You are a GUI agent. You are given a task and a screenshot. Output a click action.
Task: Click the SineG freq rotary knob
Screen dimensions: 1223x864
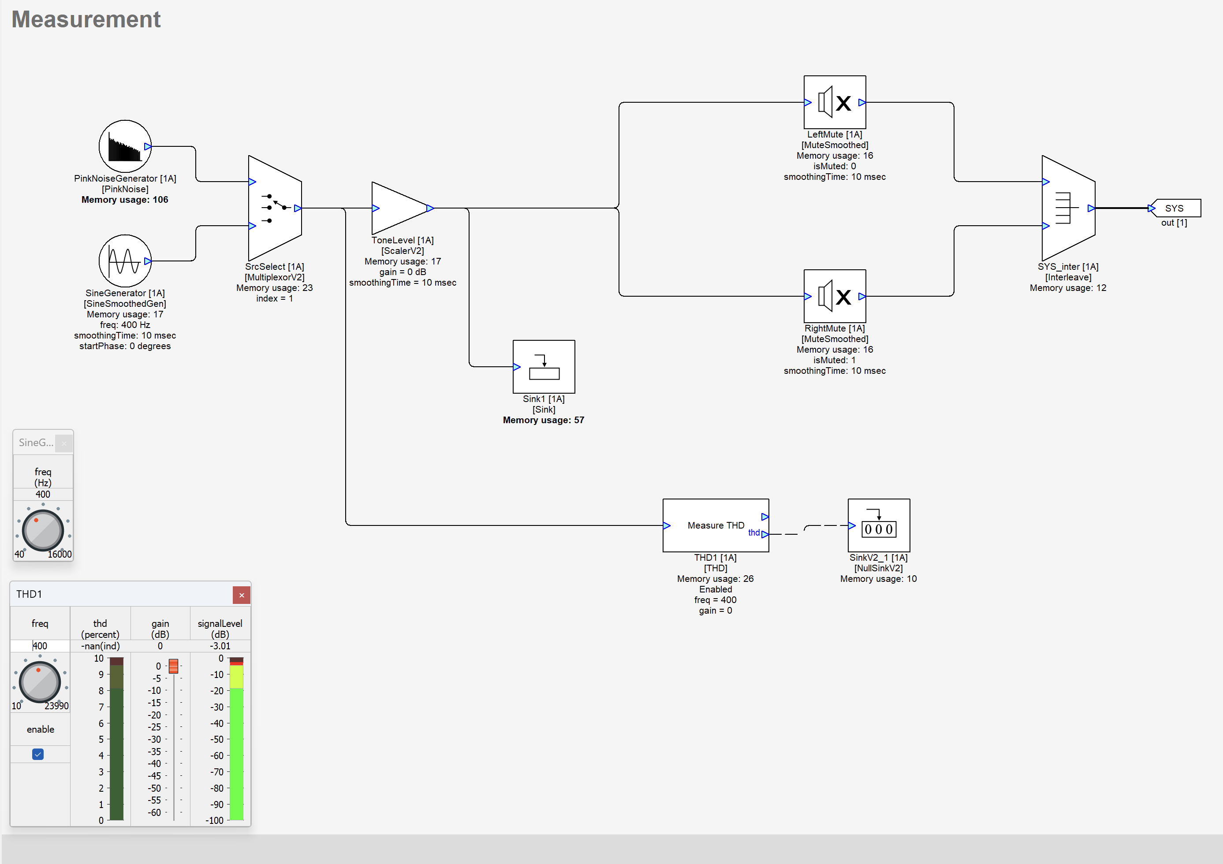coord(43,531)
